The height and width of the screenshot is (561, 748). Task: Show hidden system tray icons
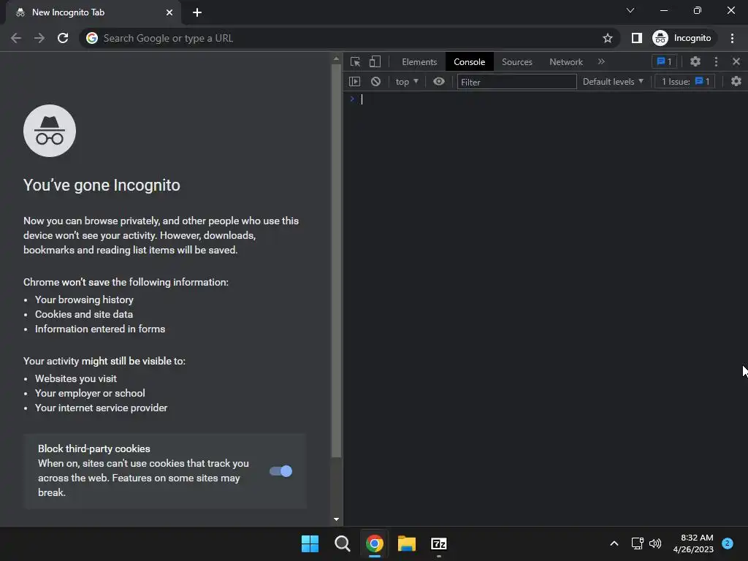pyautogui.click(x=614, y=543)
